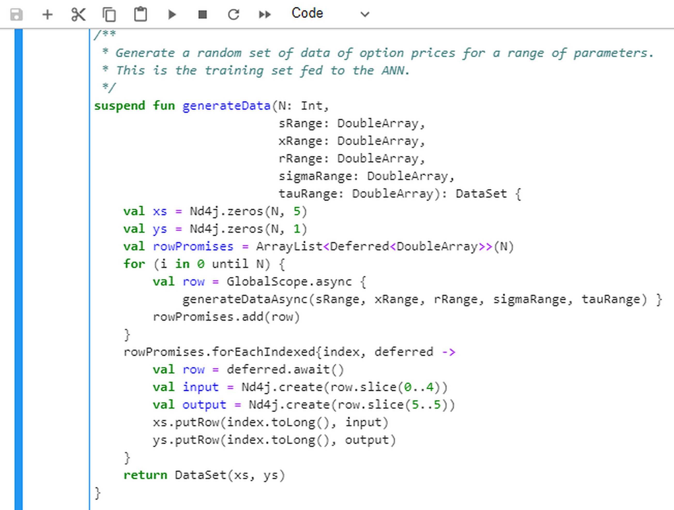Click the blue cell selection bar
This screenshot has height=510, width=674.
tap(19, 269)
